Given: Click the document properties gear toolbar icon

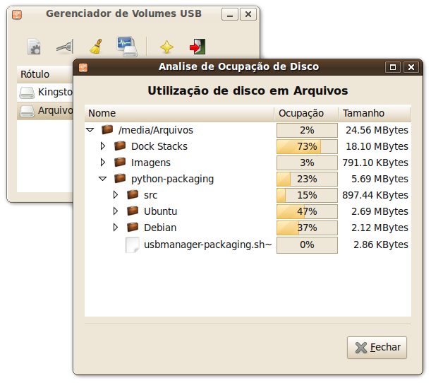Looking at the screenshot, I should tap(34, 47).
